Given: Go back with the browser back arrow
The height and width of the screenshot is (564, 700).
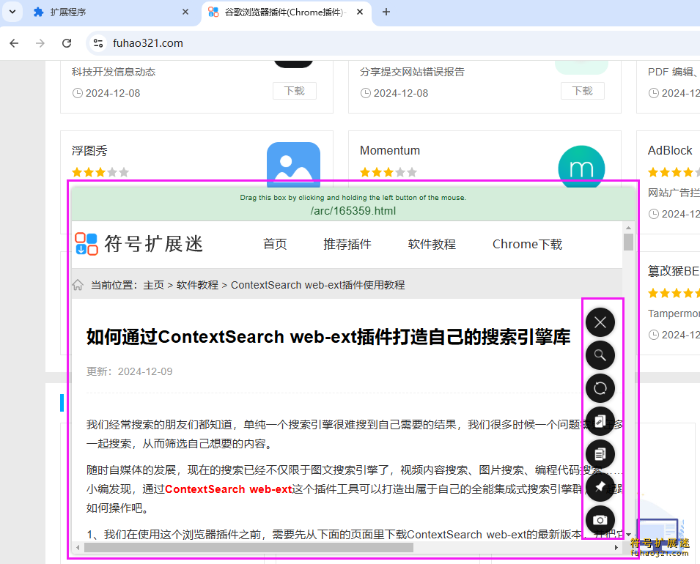Looking at the screenshot, I should tap(14, 43).
